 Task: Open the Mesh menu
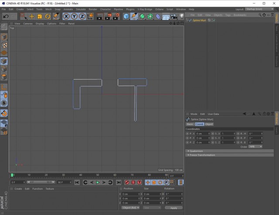pos(48,9)
